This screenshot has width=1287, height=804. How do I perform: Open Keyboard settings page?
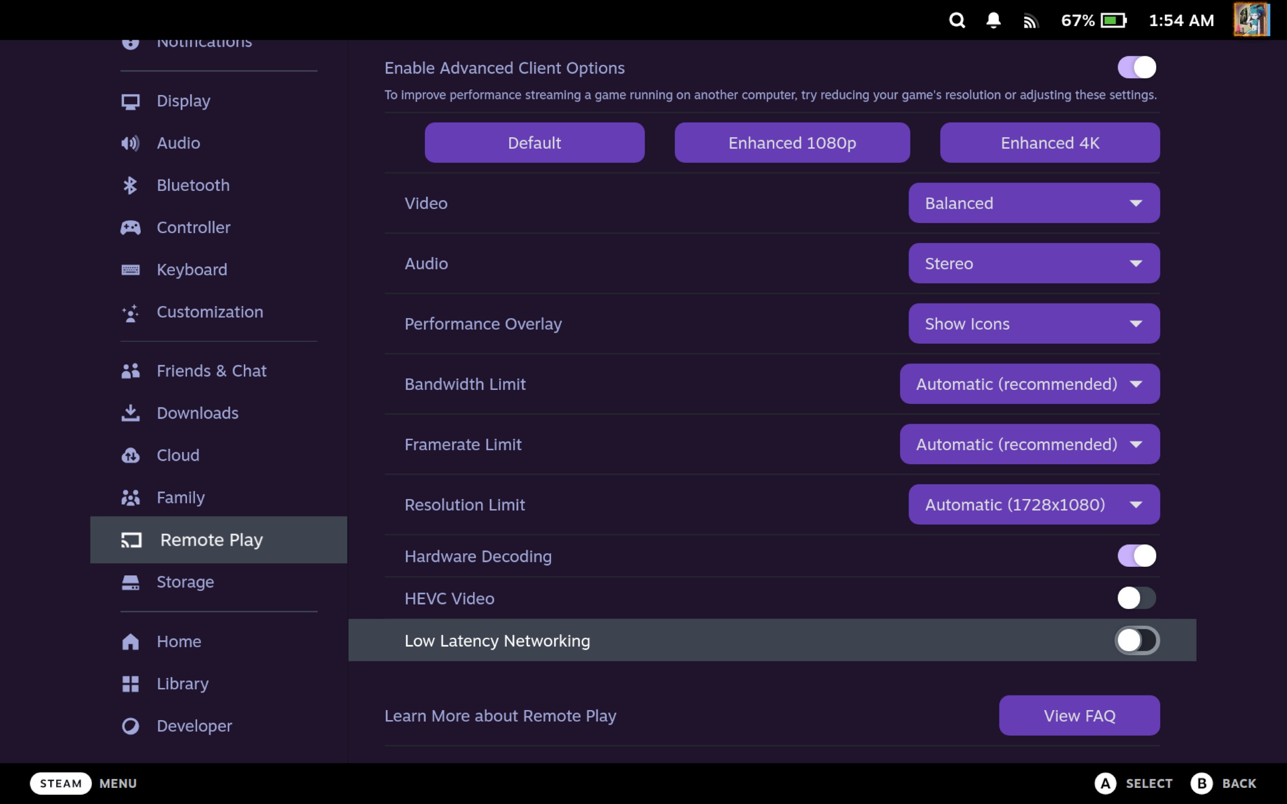pyautogui.click(x=219, y=270)
